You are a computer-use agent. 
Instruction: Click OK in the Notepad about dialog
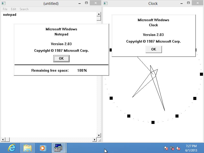click(61, 59)
